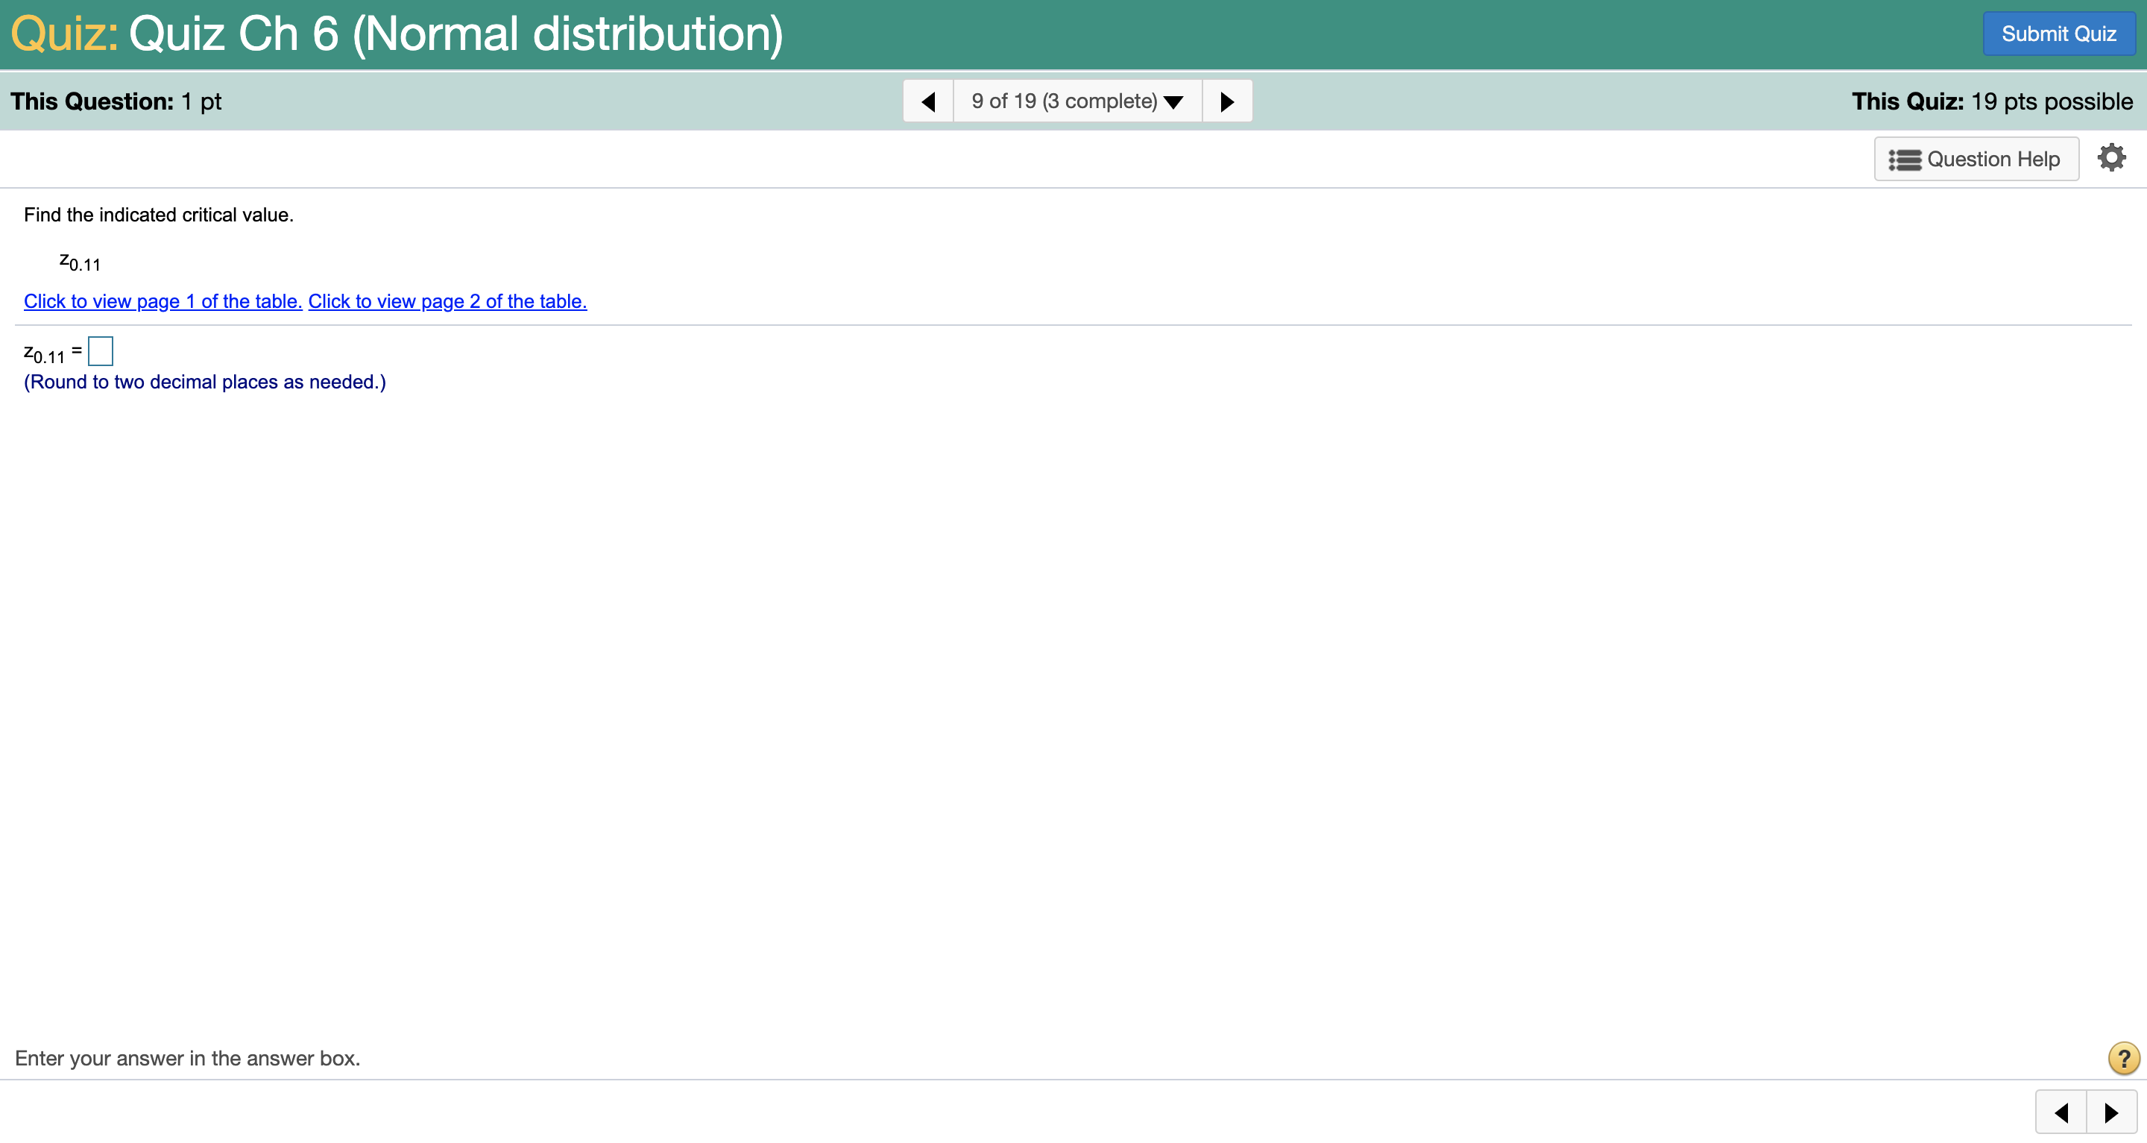Viewport: 2147px width, 1143px height.
Task: Click the z0.11 answer input box
Action: [101, 351]
